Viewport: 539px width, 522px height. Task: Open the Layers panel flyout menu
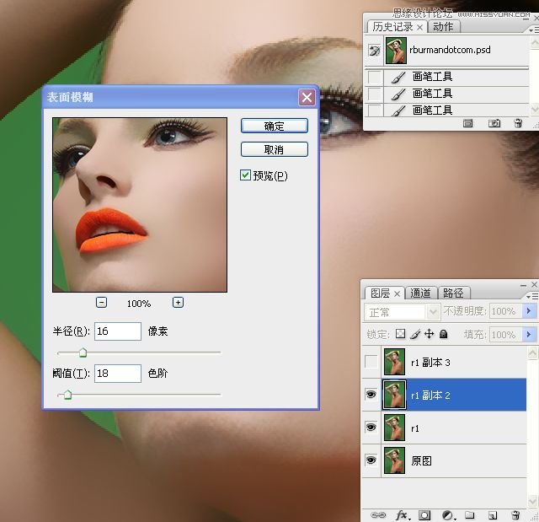coord(532,296)
